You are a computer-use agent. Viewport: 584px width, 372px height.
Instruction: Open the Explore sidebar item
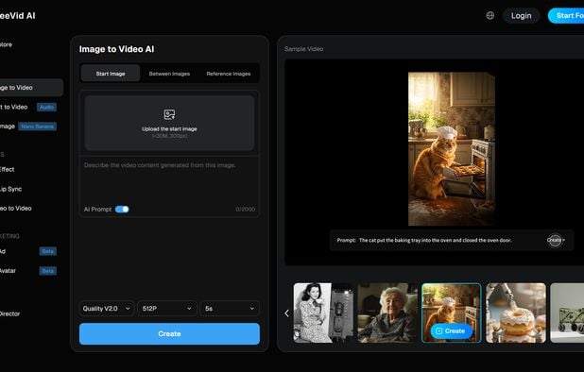click(6, 44)
